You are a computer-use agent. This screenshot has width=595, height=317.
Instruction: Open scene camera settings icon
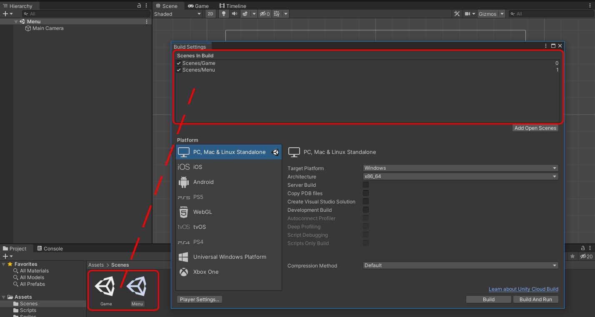coord(468,14)
